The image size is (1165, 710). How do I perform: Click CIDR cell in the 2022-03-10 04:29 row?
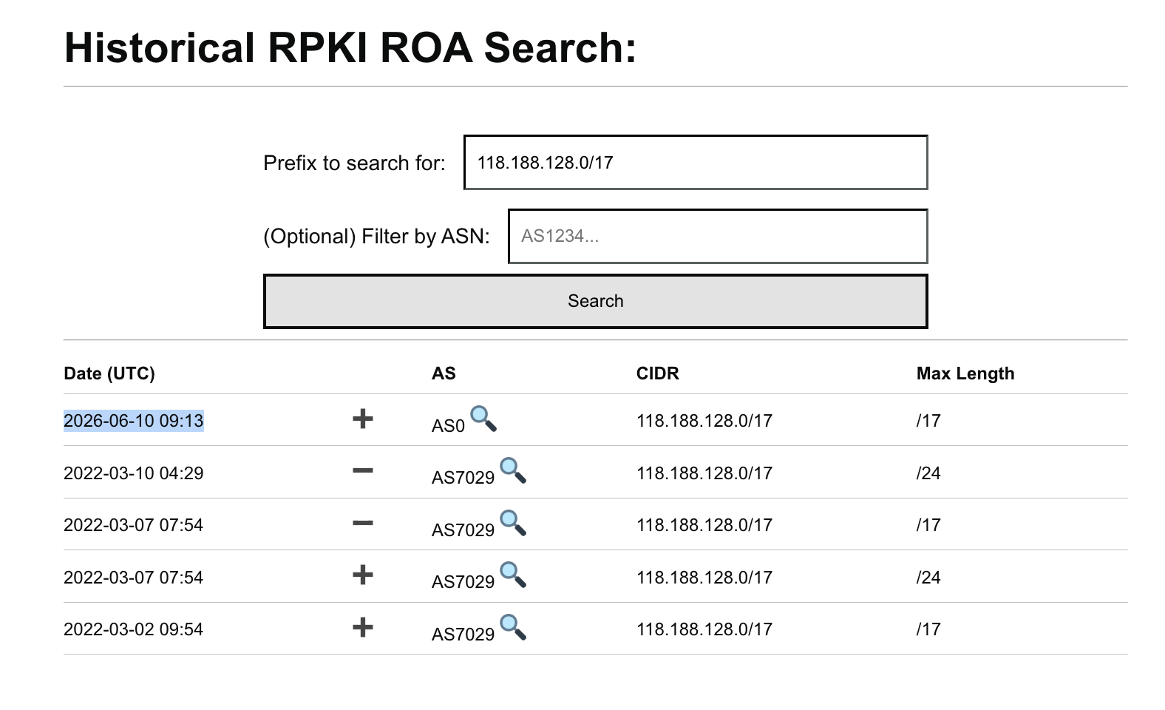pos(704,473)
